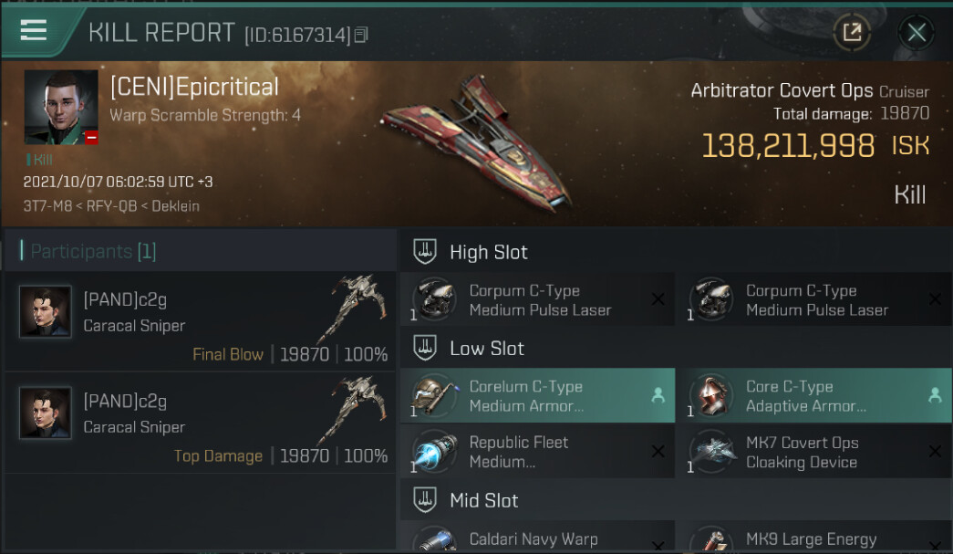
Task: Collapse the Low Slot section
Action: [x=486, y=348]
